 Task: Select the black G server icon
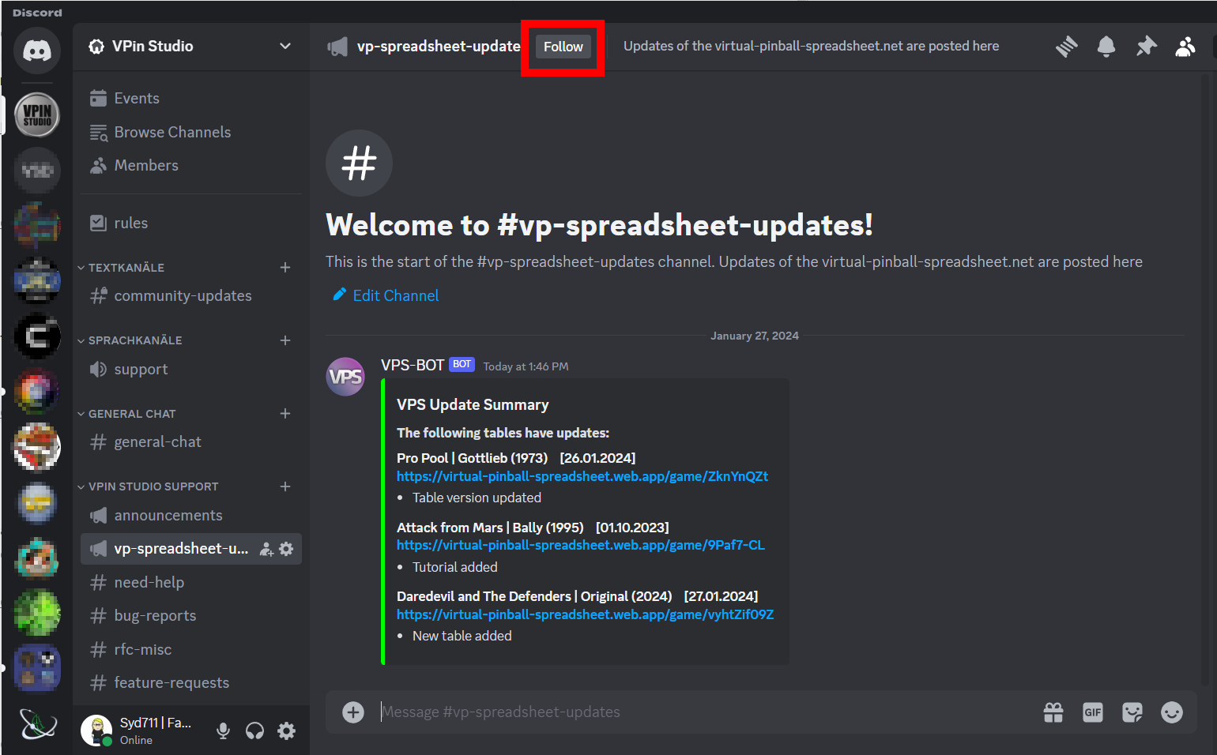37,336
